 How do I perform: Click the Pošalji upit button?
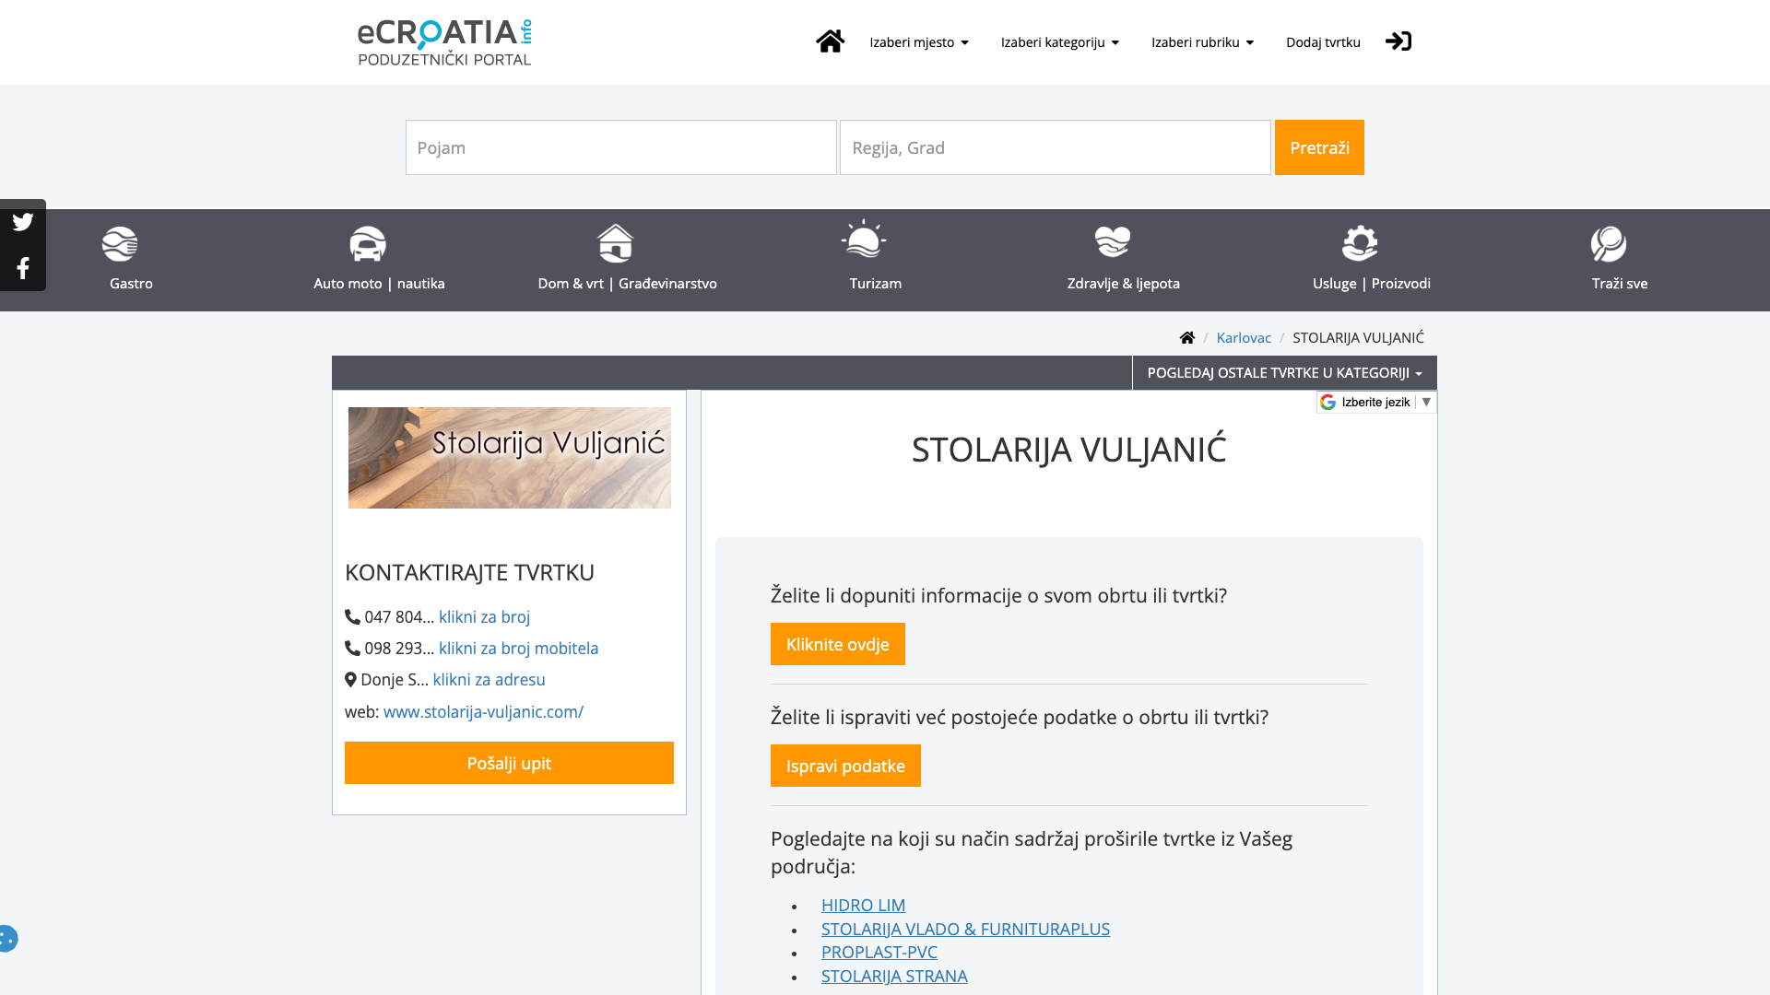click(509, 763)
